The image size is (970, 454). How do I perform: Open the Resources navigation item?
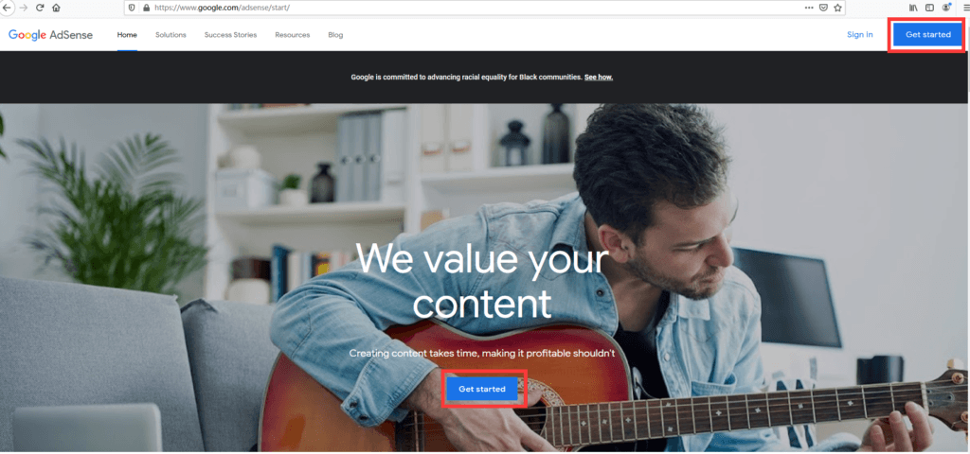click(x=293, y=35)
